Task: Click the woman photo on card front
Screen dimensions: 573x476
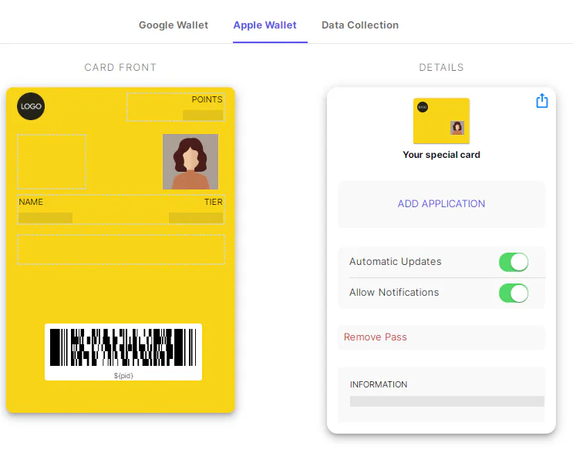Action: (190, 161)
